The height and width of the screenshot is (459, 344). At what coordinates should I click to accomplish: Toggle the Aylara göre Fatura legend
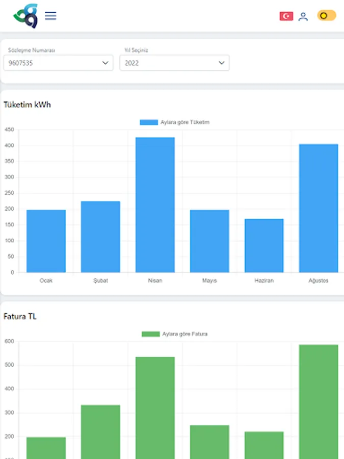(x=175, y=334)
